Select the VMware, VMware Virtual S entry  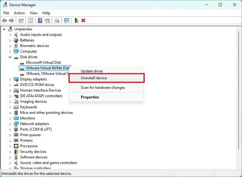tap(47, 74)
